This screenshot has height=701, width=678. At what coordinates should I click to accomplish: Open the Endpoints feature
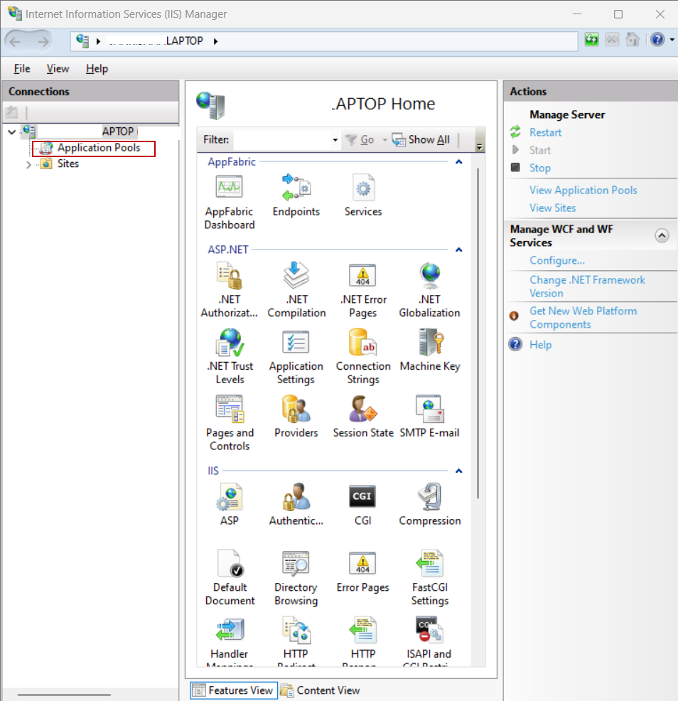pyautogui.click(x=296, y=196)
